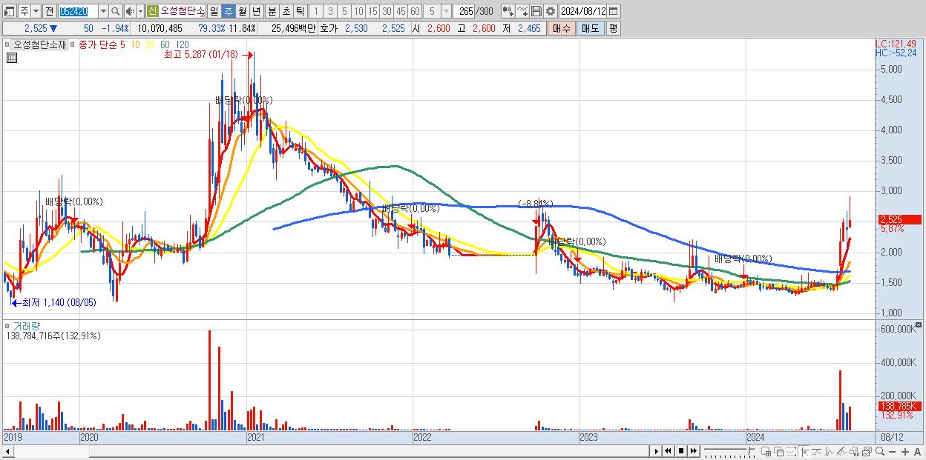926x460 pixels.
Task: Click the panel layout icon at top-left
Action: [10, 11]
